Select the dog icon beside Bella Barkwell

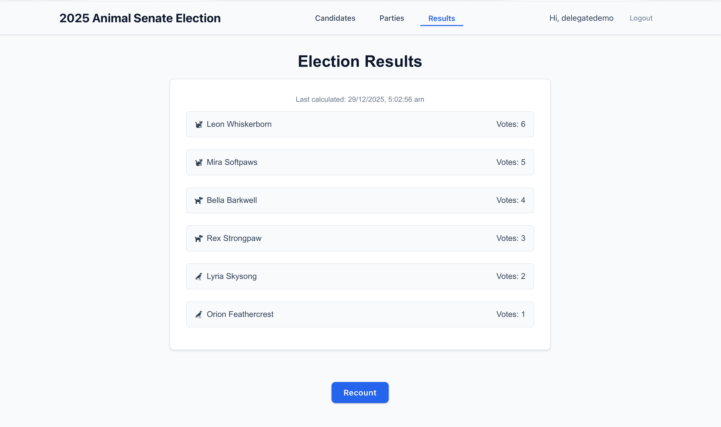(199, 200)
